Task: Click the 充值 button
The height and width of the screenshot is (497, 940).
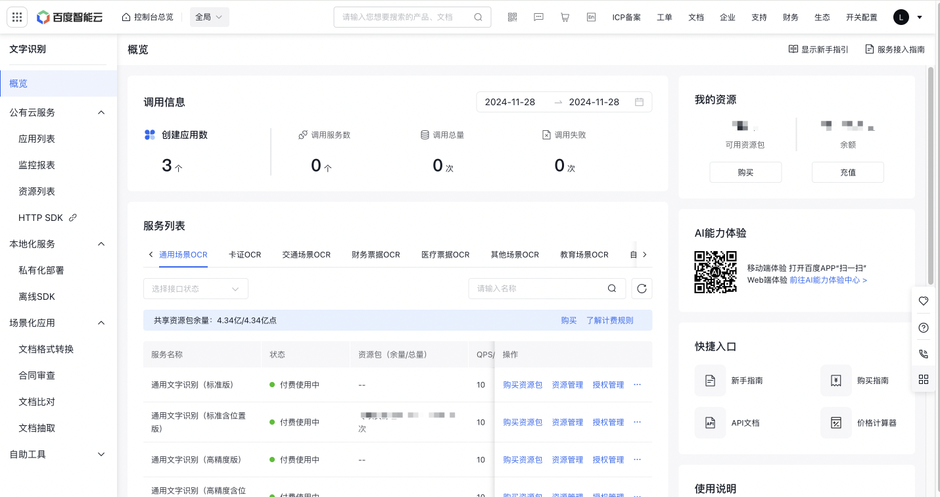Action: (848, 172)
